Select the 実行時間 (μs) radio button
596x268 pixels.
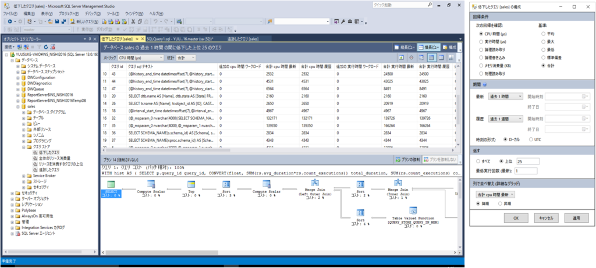pos(481,42)
